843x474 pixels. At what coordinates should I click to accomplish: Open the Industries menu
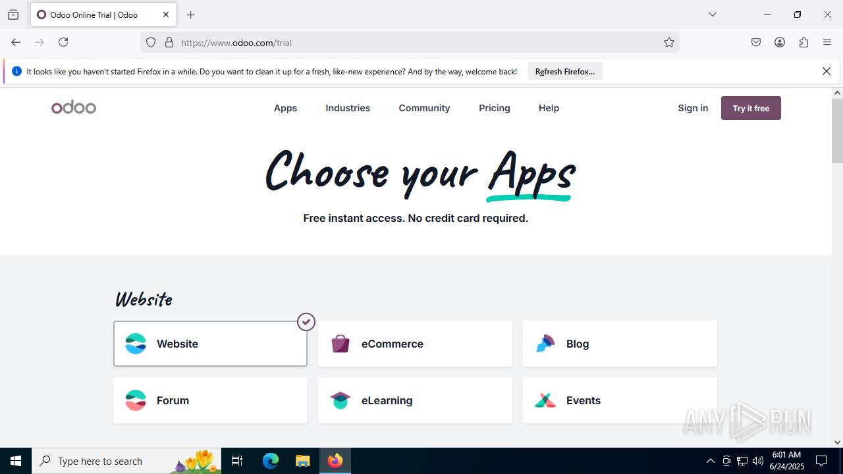[x=348, y=108]
